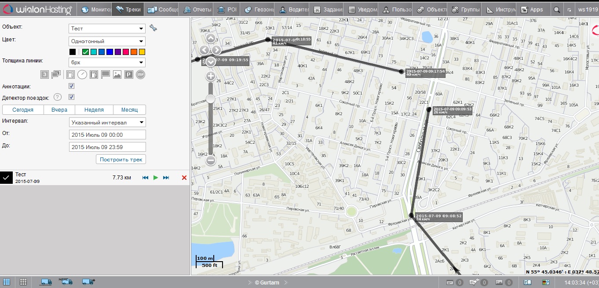Enable the speedometer marker icon
Viewport: 599px width, 288px height.
(x=82, y=75)
